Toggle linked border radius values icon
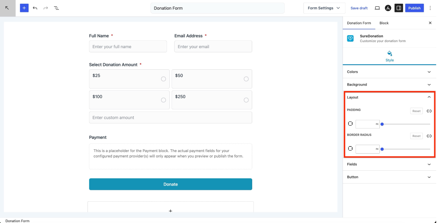This screenshot has height=223, width=437. pos(429,136)
